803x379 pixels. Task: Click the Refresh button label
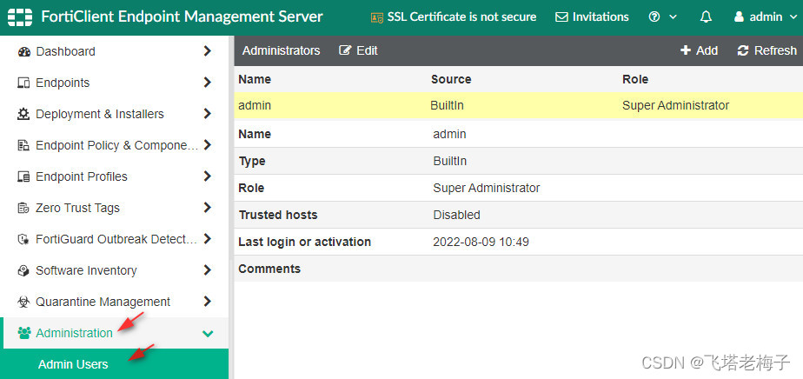(775, 50)
